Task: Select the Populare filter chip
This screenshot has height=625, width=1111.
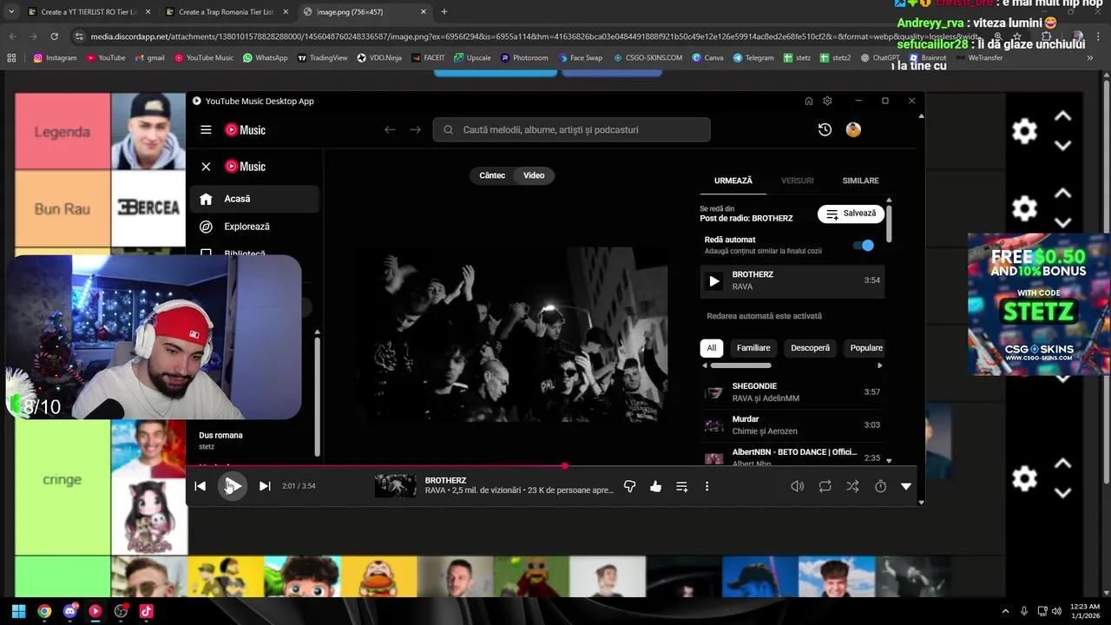Action: click(x=865, y=348)
